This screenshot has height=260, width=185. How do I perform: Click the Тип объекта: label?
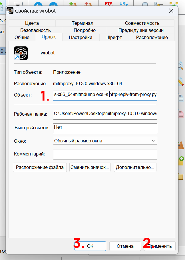(28, 72)
